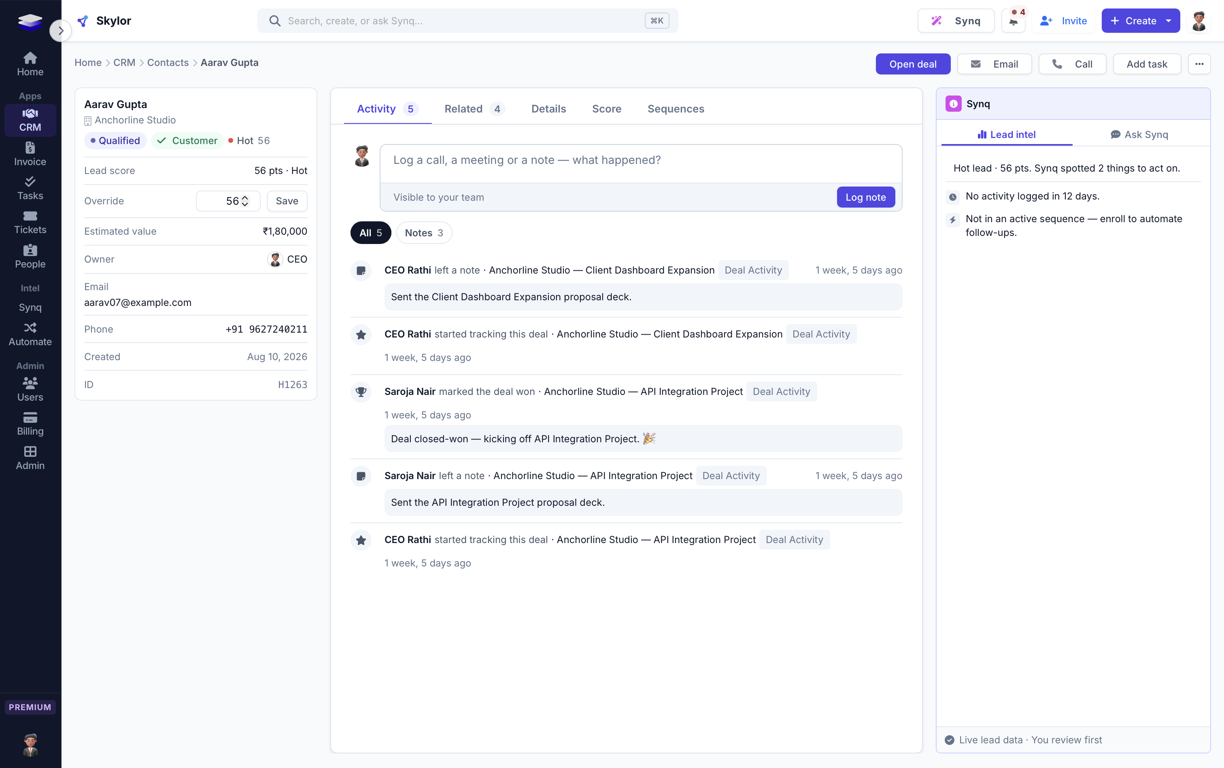Screen dimensions: 1224x768
Task: Click Add task button
Action: 1147,64
